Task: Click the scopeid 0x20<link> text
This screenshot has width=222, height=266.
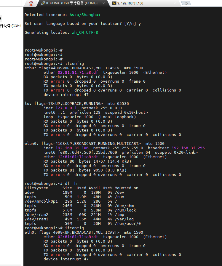Action: click(x=176, y=152)
